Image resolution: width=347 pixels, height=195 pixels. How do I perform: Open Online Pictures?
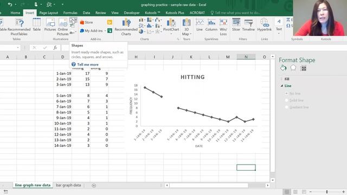(x=63, y=27)
